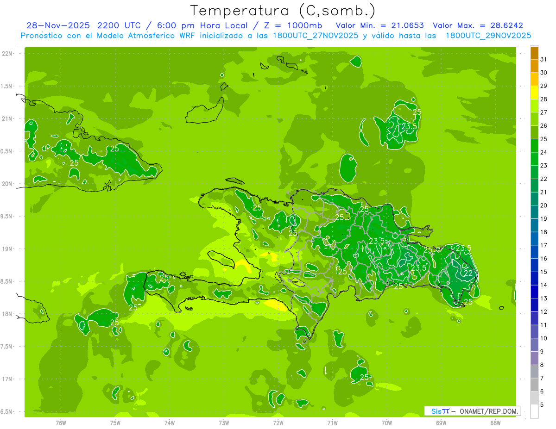This screenshot has width=556, height=429.
Task: Click the valid-until time "1800UTC_29NOV2025"
Action: [488, 36]
